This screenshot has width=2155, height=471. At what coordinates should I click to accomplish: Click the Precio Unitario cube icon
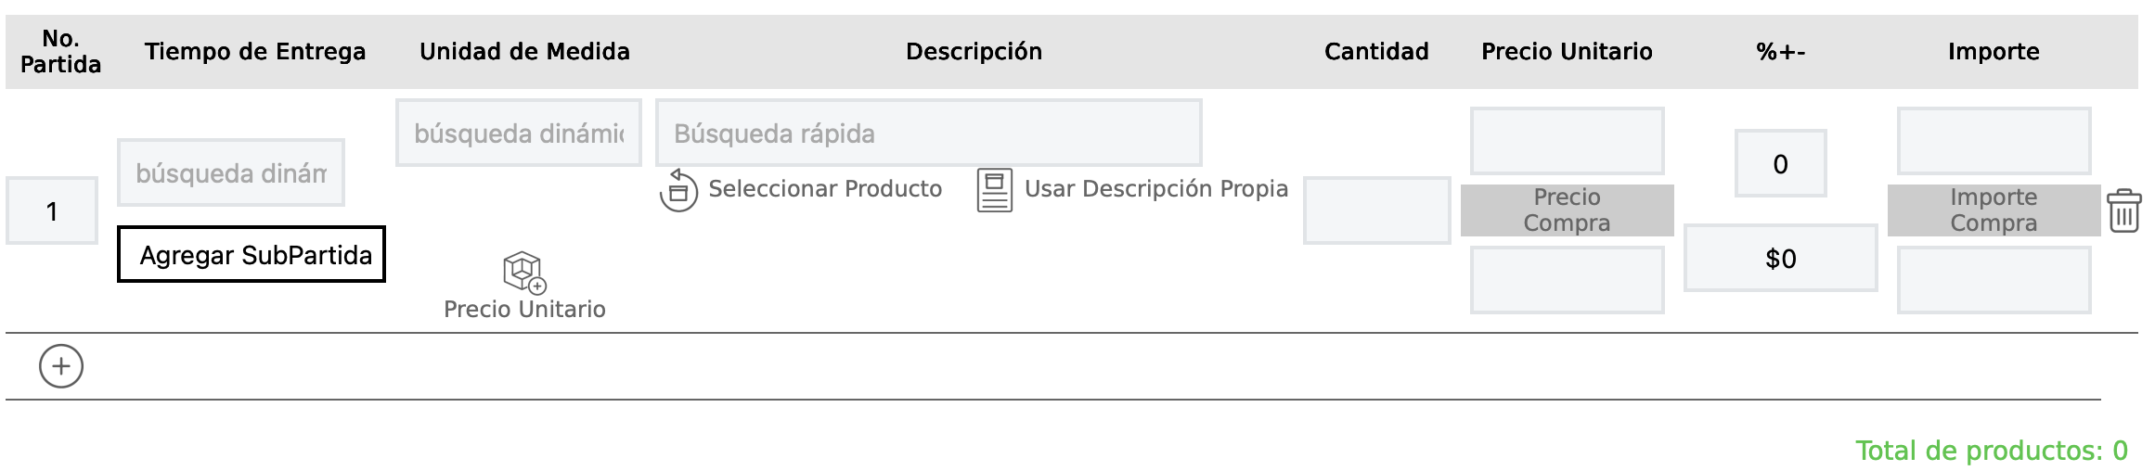[x=524, y=273]
